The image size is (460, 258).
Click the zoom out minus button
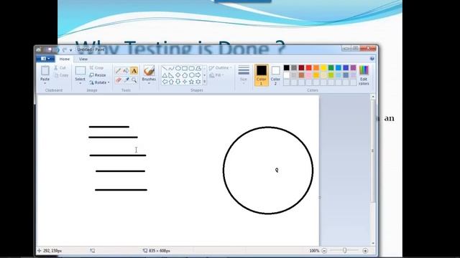[x=324, y=251]
